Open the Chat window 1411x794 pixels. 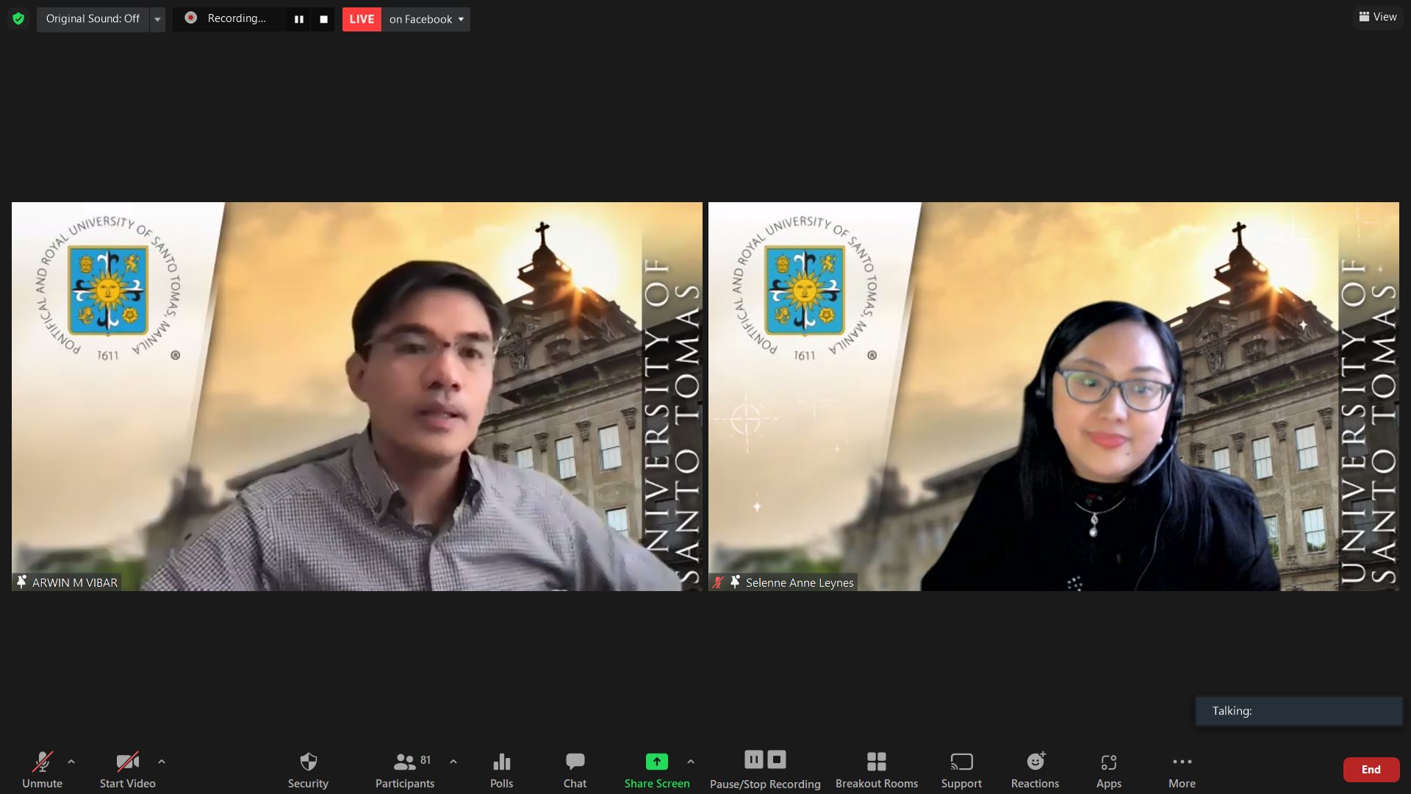click(575, 762)
